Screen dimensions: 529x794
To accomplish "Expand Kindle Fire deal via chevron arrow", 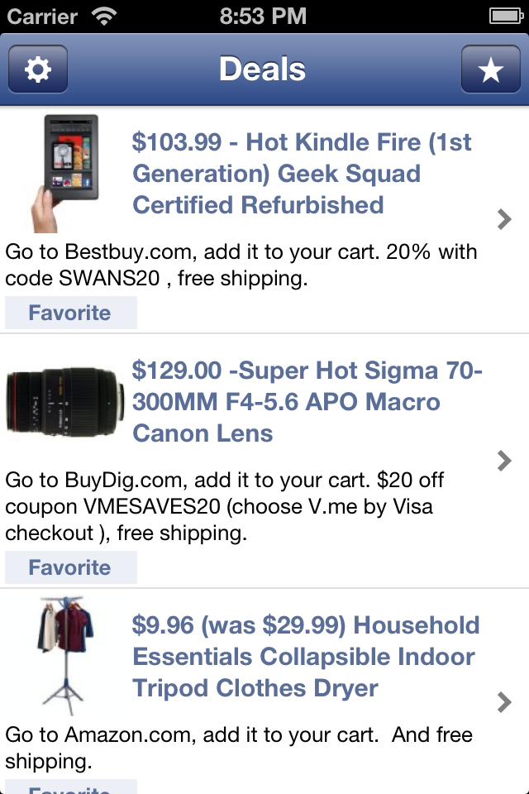I will pyautogui.click(x=504, y=219).
